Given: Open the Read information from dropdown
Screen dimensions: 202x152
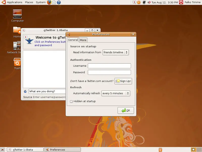Looking at the screenshot, I should tap(116, 52).
